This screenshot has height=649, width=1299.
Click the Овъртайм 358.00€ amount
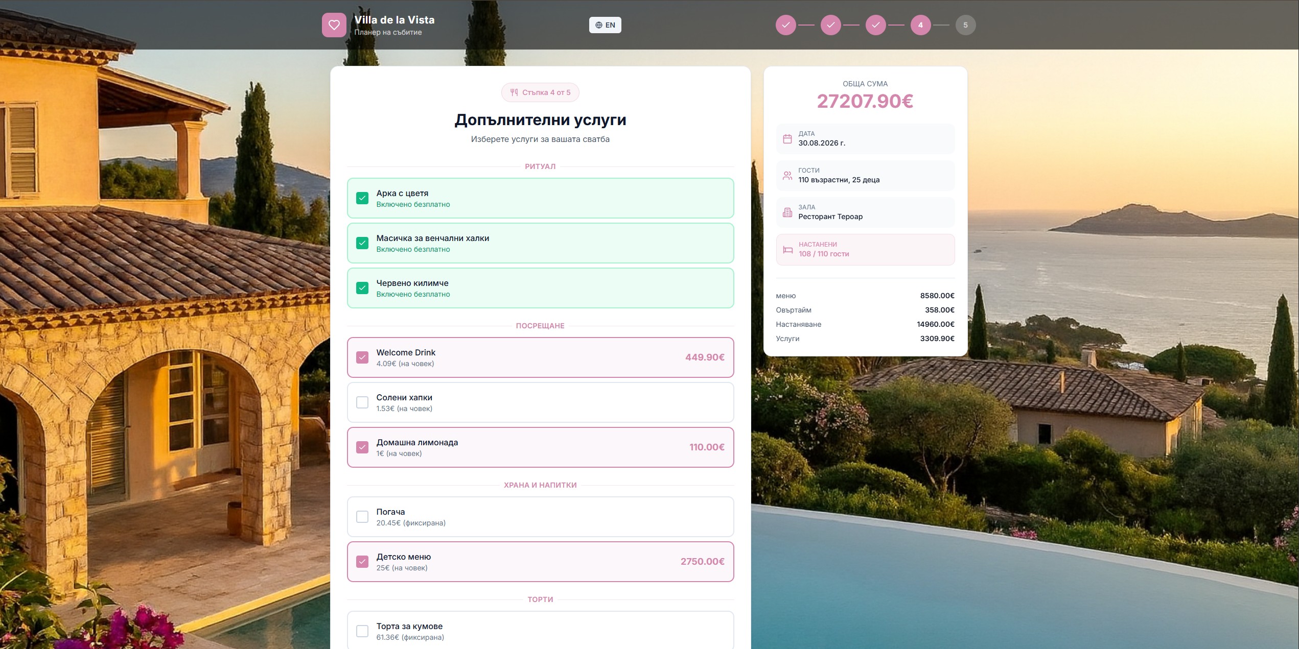click(940, 310)
